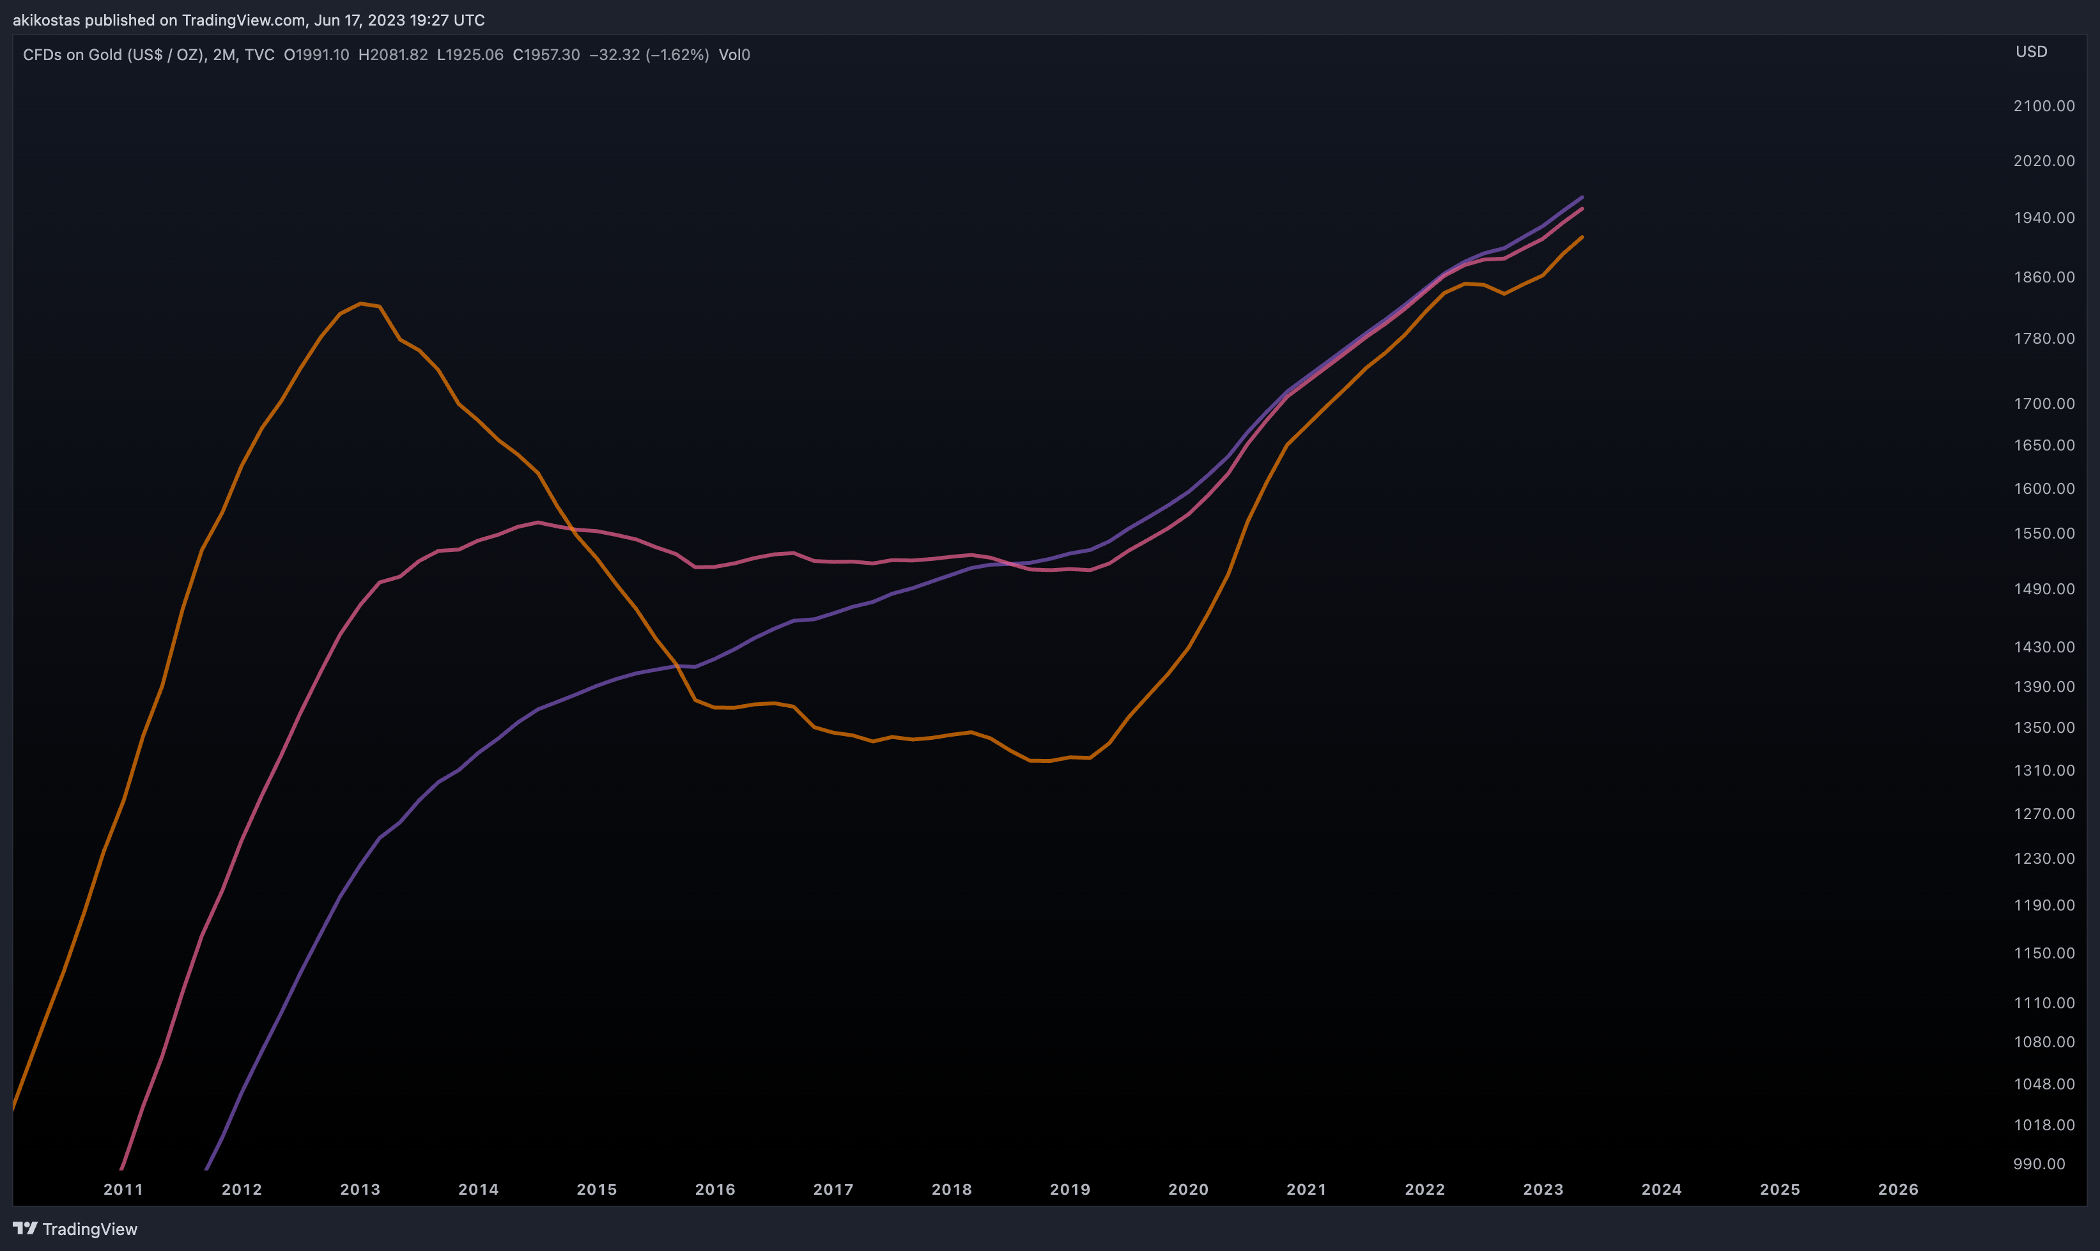The height and width of the screenshot is (1251, 2100).
Task: Click the 2020.00 price axis label
Action: [x=2044, y=160]
